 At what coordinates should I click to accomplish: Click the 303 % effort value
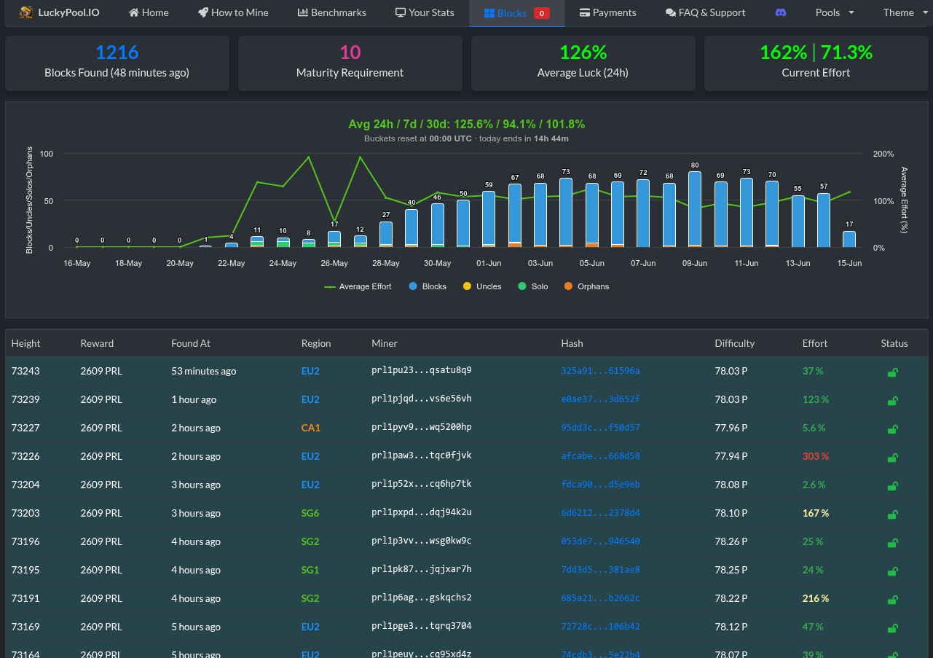[816, 456]
